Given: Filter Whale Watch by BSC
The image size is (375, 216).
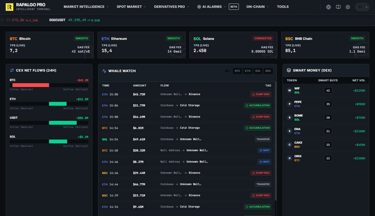Looking at the screenshot, I should click(268, 71).
